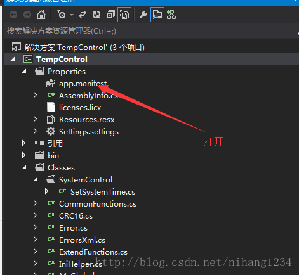Viewport: 299px width, 275px height.
Task: Open Properties via the wrench icon
Action: 143,15
